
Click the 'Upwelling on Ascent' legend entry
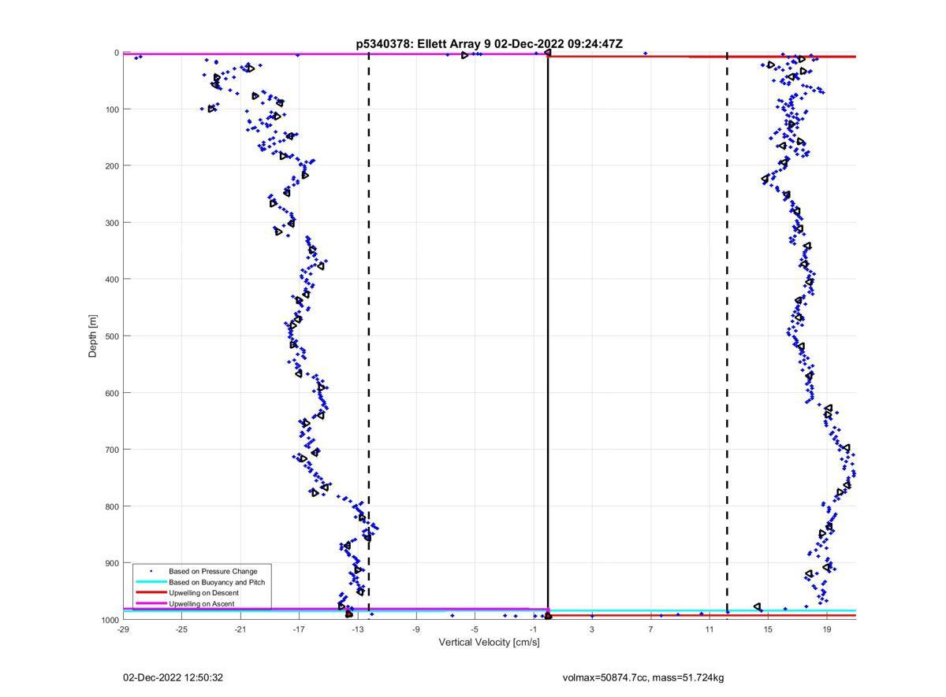click(201, 604)
